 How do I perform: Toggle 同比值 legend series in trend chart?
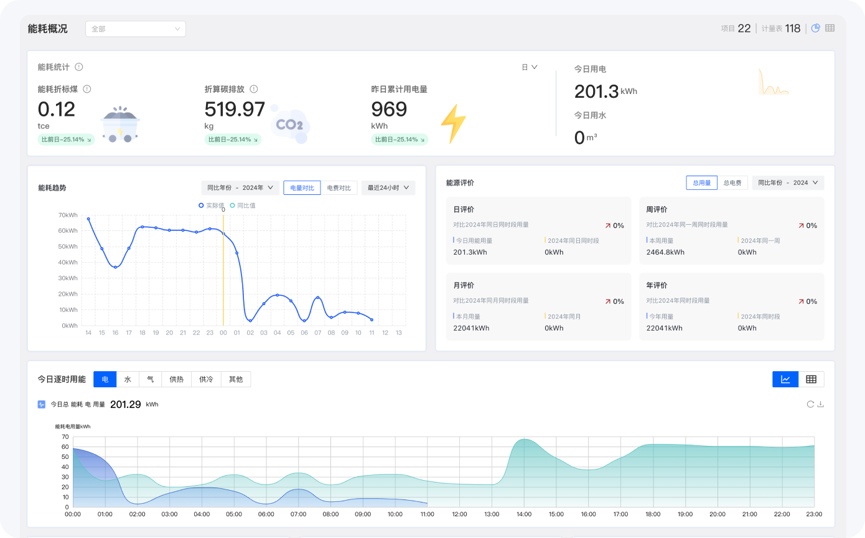click(243, 205)
